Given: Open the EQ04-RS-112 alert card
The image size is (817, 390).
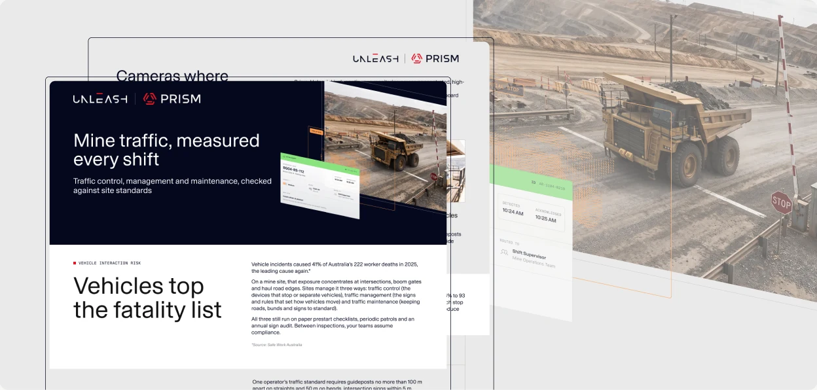Looking at the screenshot, I should click(x=320, y=186).
